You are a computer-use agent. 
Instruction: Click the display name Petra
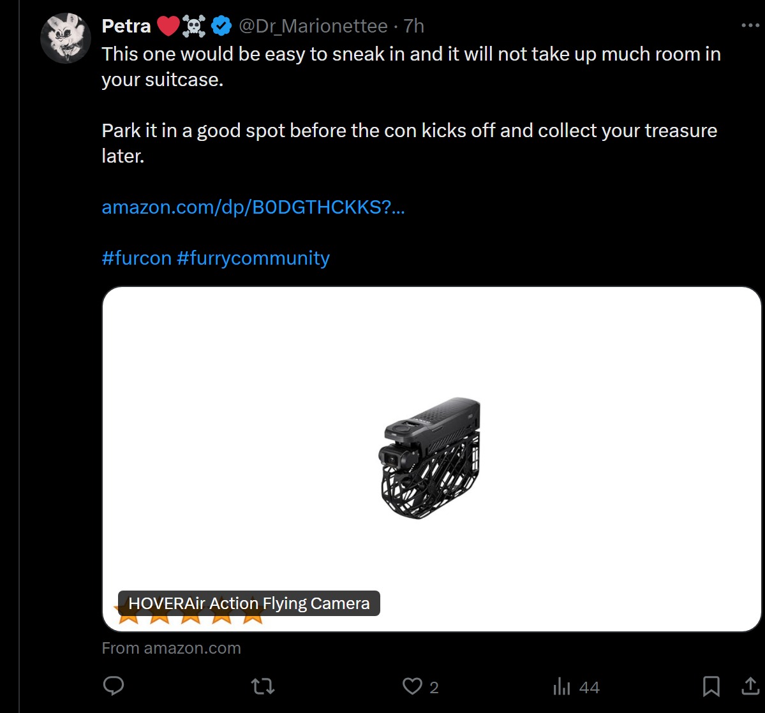coord(126,26)
